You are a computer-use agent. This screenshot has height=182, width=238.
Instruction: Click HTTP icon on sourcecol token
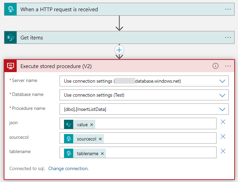68,138
